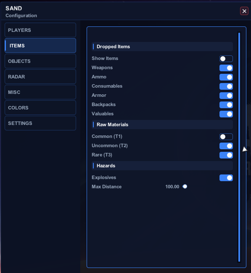The image size is (251, 273).
Task: Disable Uncommon (T2) raw materials
Action: click(x=226, y=146)
